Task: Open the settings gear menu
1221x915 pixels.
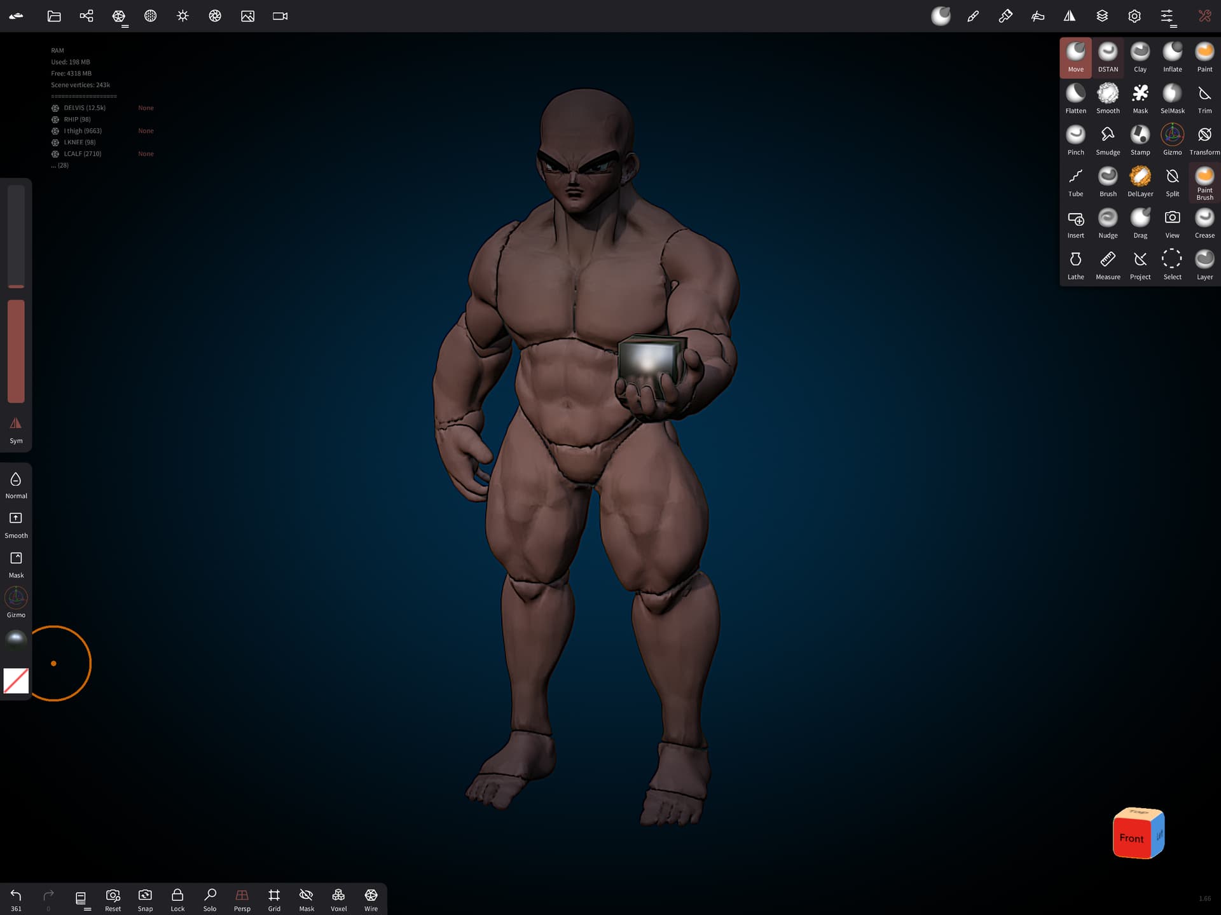Action: tap(1135, 16)
